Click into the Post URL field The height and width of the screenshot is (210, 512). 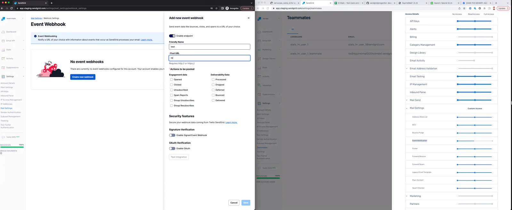coord(210,58)
